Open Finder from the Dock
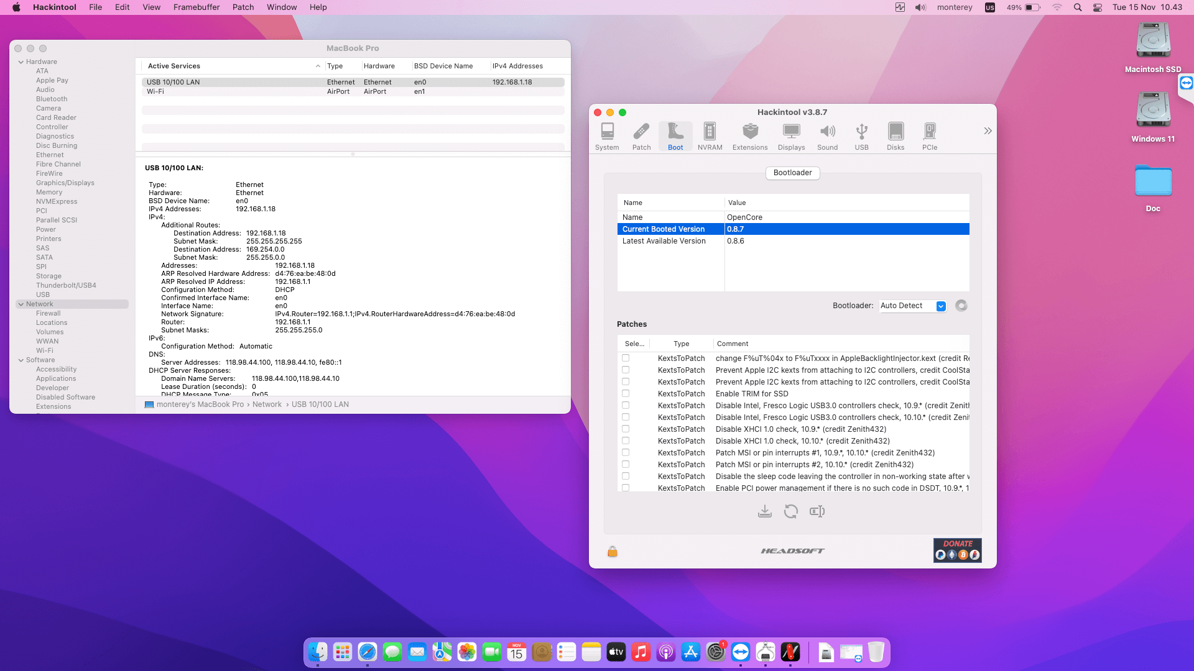1194x671 pixels. (x=318, y=652)
